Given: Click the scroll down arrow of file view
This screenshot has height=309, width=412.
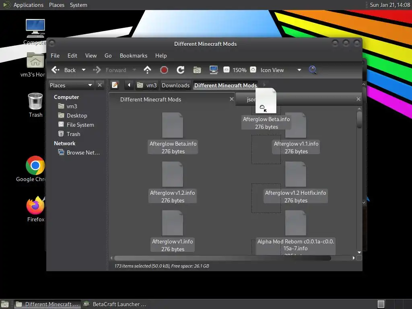Looking at the screenshot, I should point(359,253).
